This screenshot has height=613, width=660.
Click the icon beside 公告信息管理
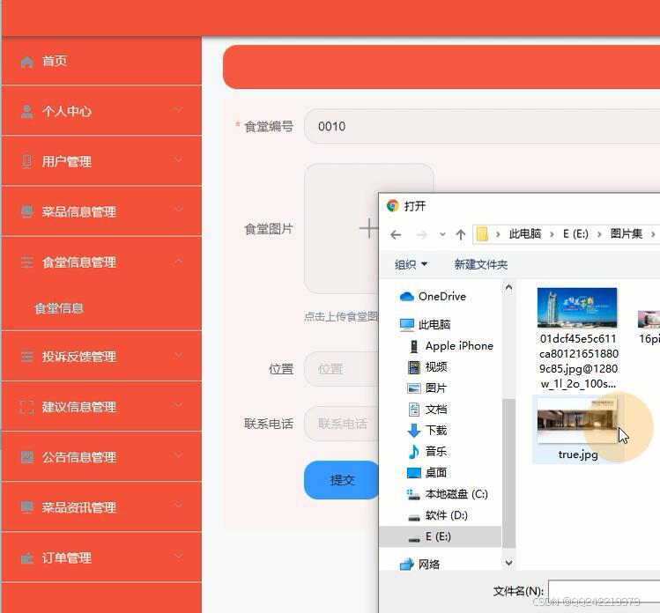coord(27,457)
